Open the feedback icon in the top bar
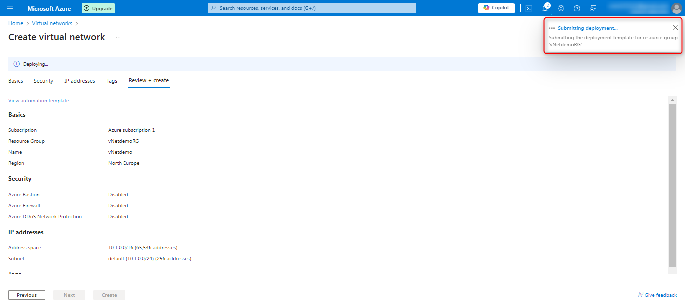The image size is (685, 308). [x=593, y=8]
